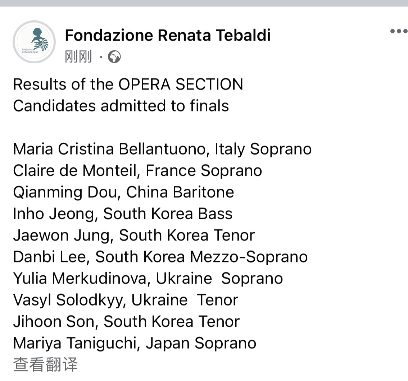Screen dimensions: 408x381
Task: Open the three-dots post options menu
Action: (398, 31)
